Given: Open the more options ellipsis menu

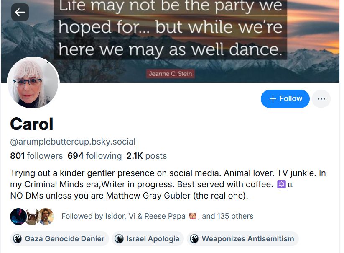Looking at the screenshot, I should [321, 99].
